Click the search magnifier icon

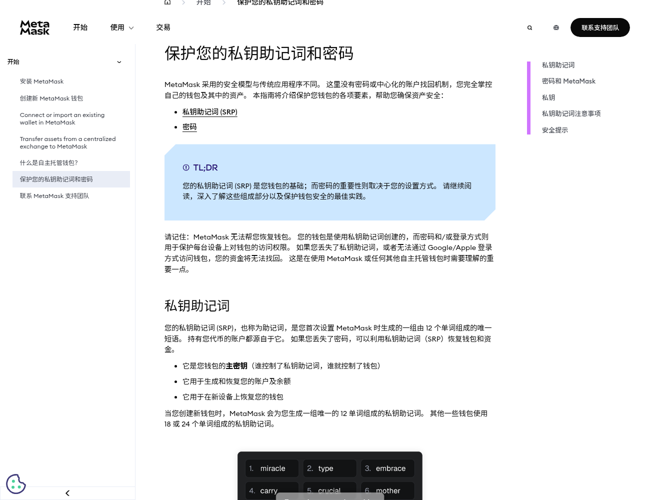[x=529, y=28]
